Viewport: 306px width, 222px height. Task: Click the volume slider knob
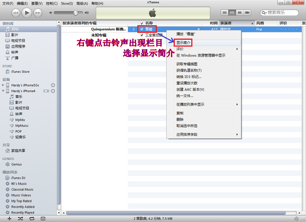tap(75, 13)
